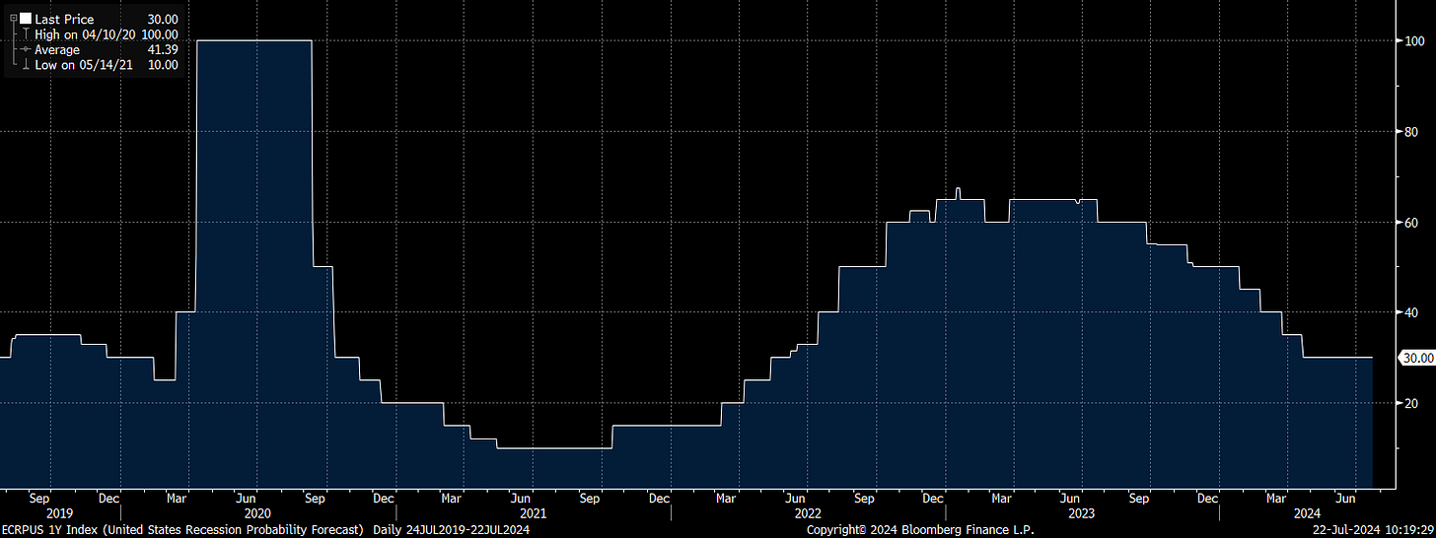Image resolution: width=1436 pixels, height=538 pixels.
Task: Click the 100 label on the price axis
Action: click(x=1413, y=40)
